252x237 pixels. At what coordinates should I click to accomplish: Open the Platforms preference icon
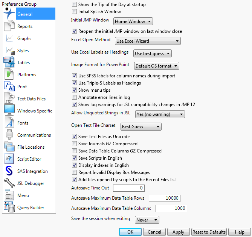[x=9, y=74]
